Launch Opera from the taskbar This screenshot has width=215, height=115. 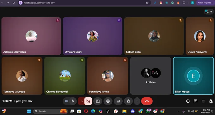[x=86, y=111]
